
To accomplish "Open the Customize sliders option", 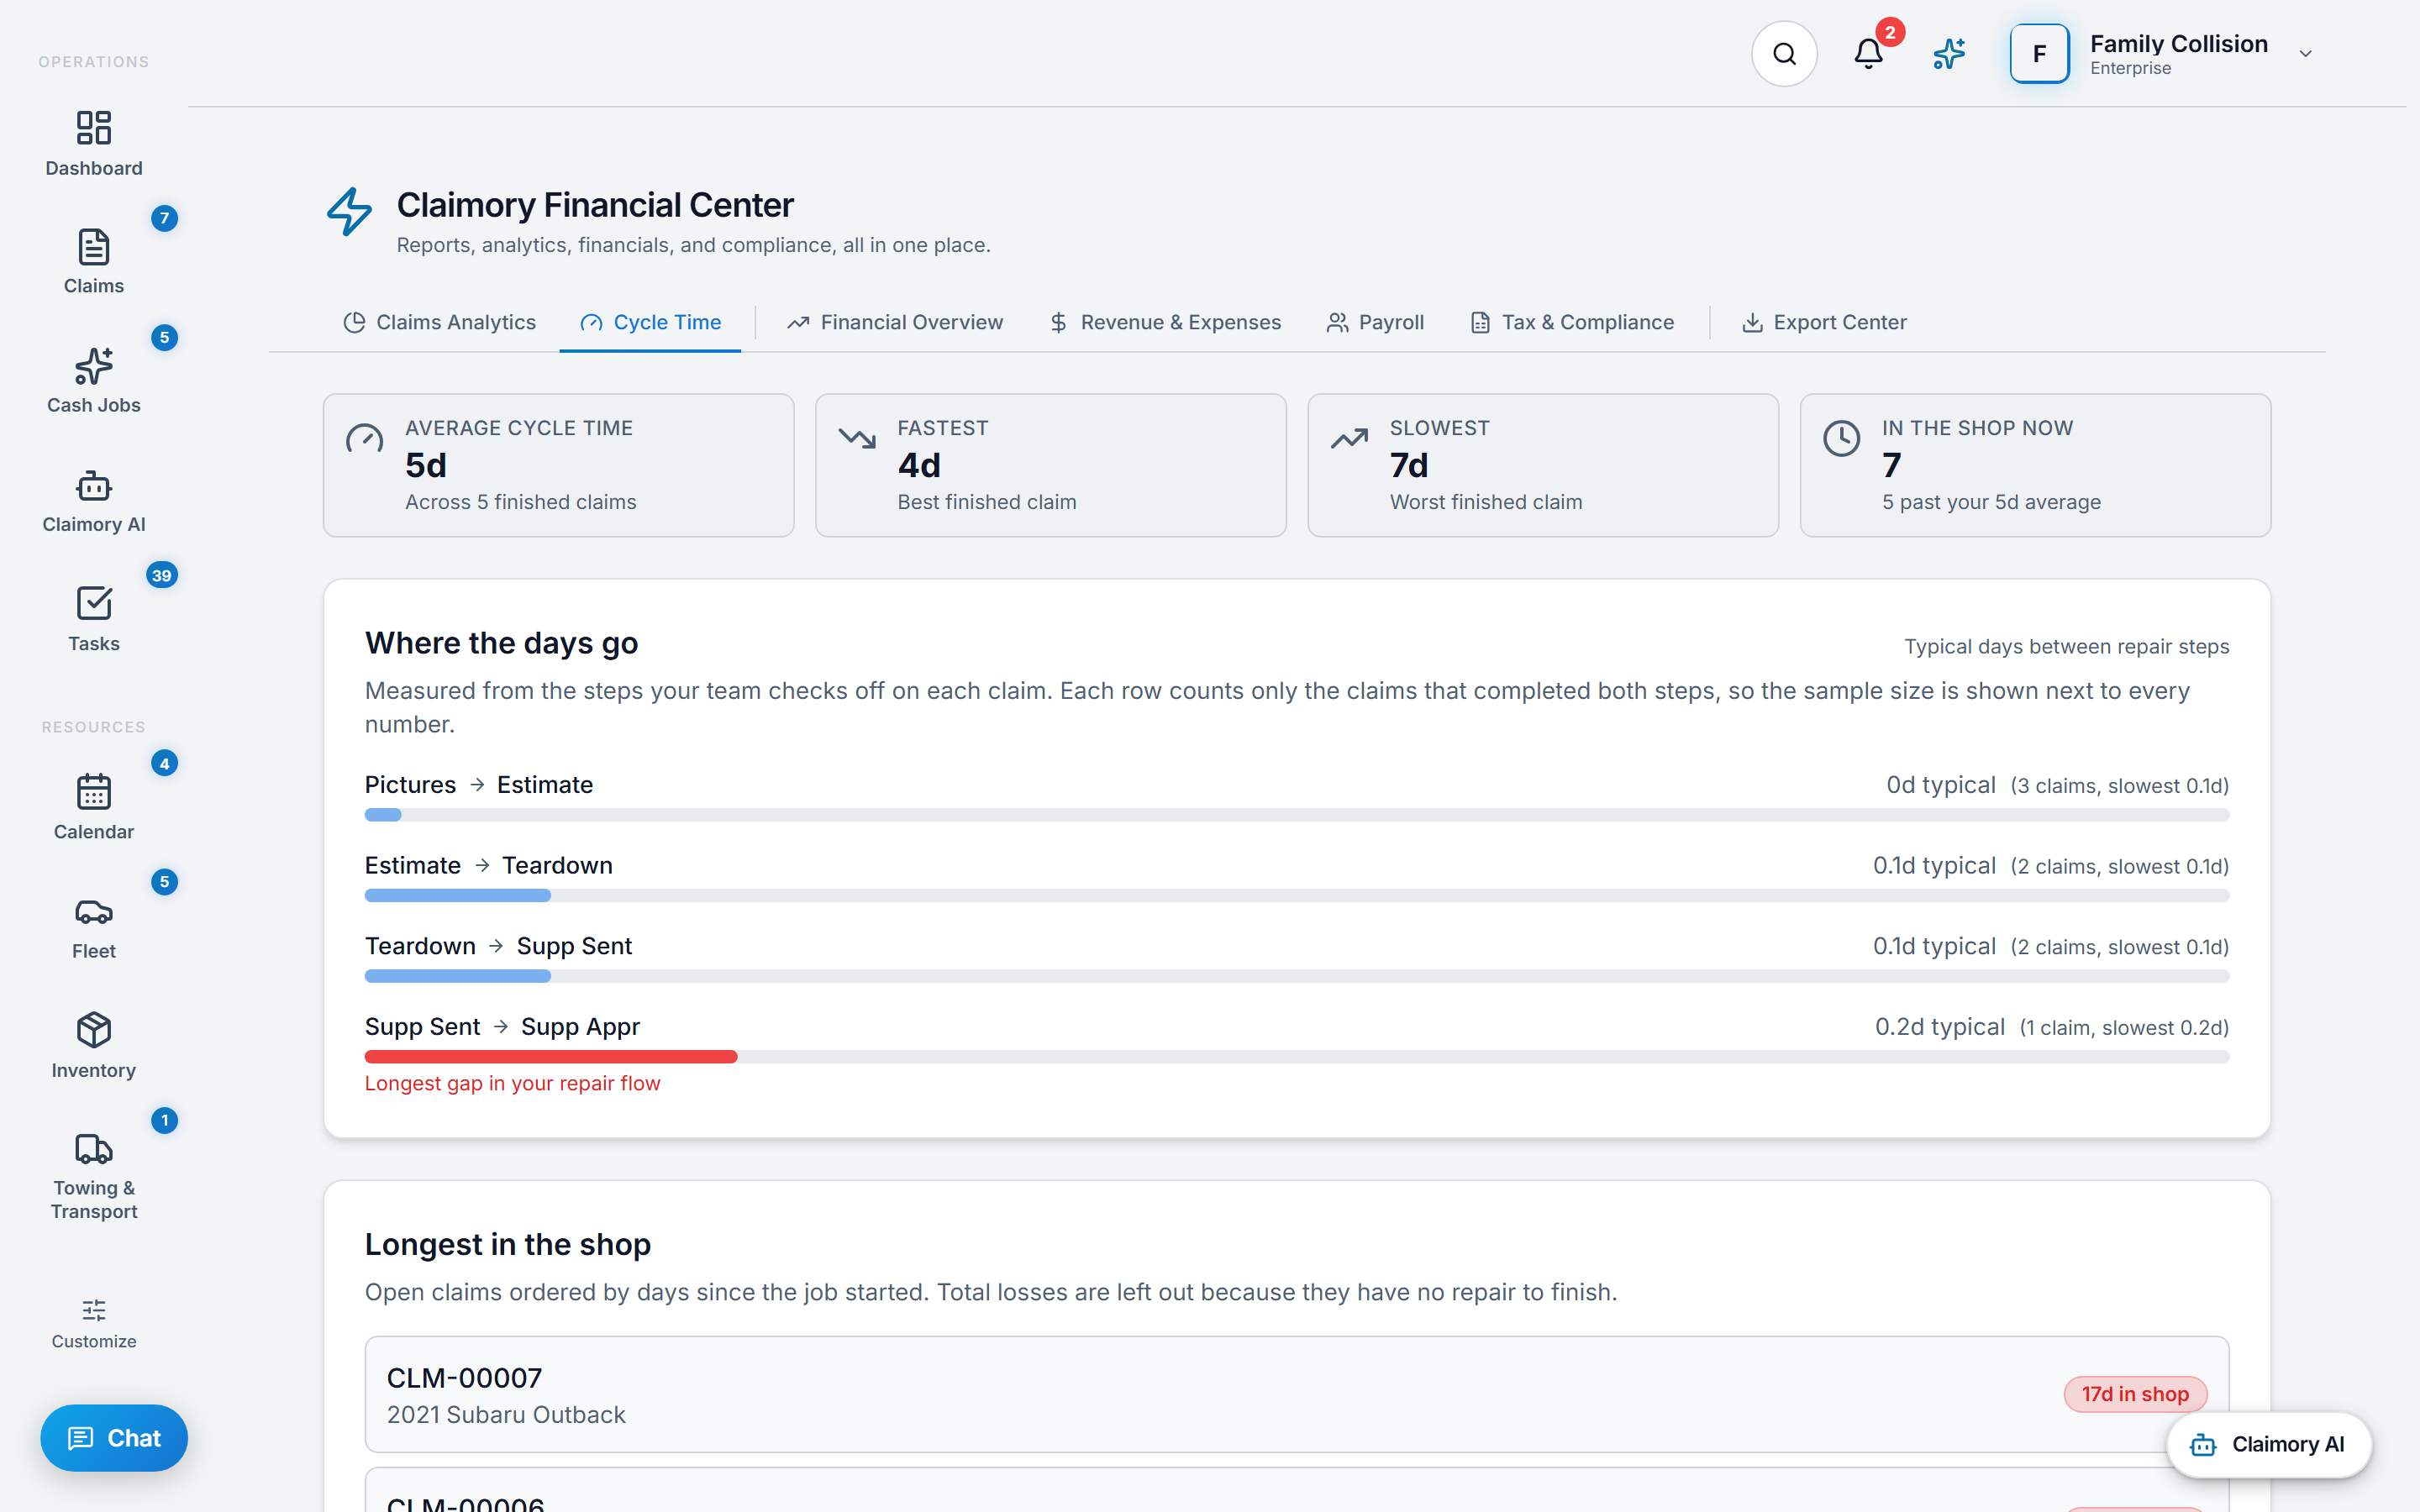I will tap(94, 1324).
